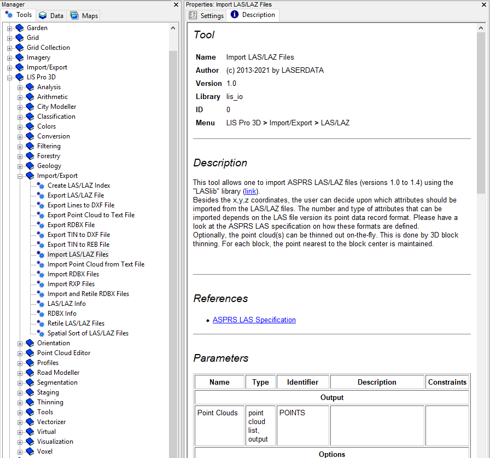Click the Forestry book icon
Screen dimensions: 490x458
click(x=30, y=156)
